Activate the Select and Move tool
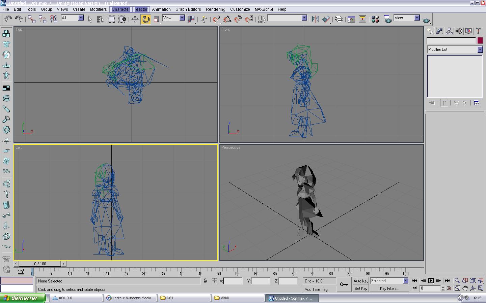Image resolution: width=486 pixels, height=303 pixels. 135,19
